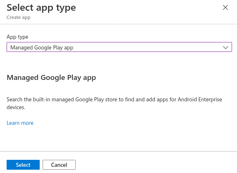237x173 pixels.
Task: Click the Select app type title
Action: [41, 8]
